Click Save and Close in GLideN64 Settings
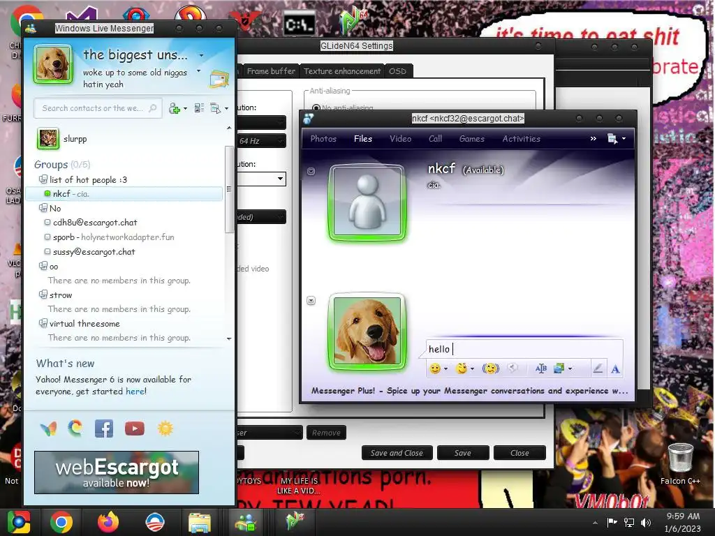The width and height of the screenshot is (715, 536). click(x=397, y=452)
